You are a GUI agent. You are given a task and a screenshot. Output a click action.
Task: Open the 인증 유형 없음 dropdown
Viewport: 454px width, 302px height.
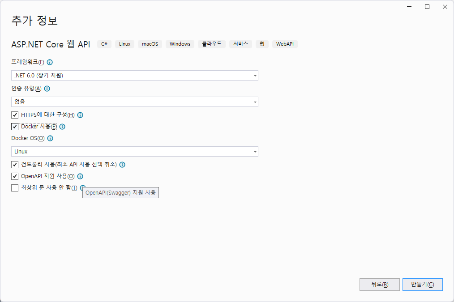point(135,102)
